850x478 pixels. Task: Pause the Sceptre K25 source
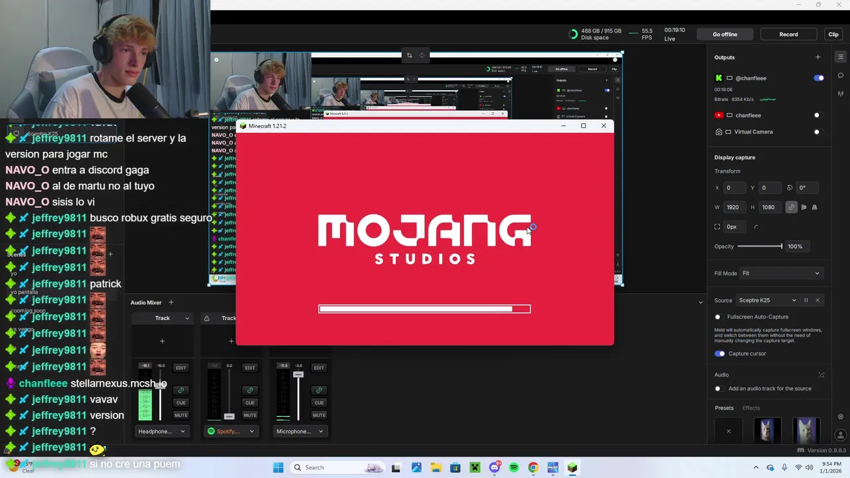click(x=806, y=300)
